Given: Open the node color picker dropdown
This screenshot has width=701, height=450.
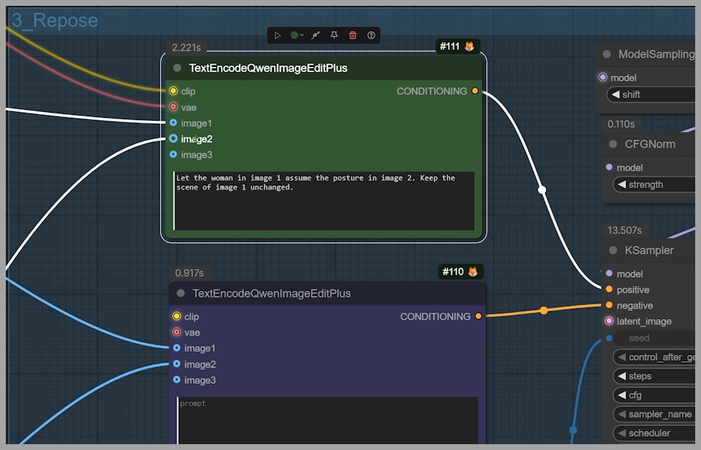Looking at the screenshot, I should coord(297,35).
